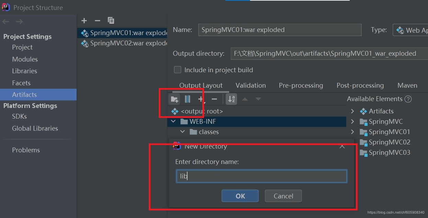Open the artifact Type dropdown
Image resolution: width=428 pixels, height=218 pixels.
[x=410, y=30]
